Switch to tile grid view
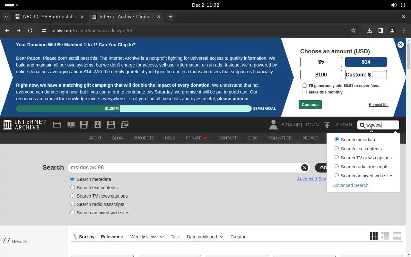 click(x=374, y=236)
